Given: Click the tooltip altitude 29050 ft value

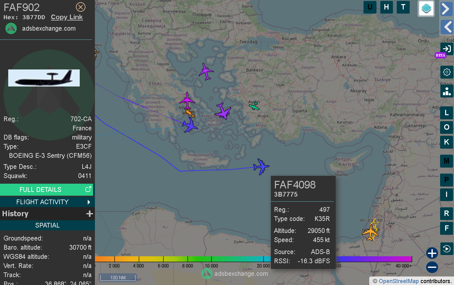Looking at the screenshot, I should [x=319, y=231].
